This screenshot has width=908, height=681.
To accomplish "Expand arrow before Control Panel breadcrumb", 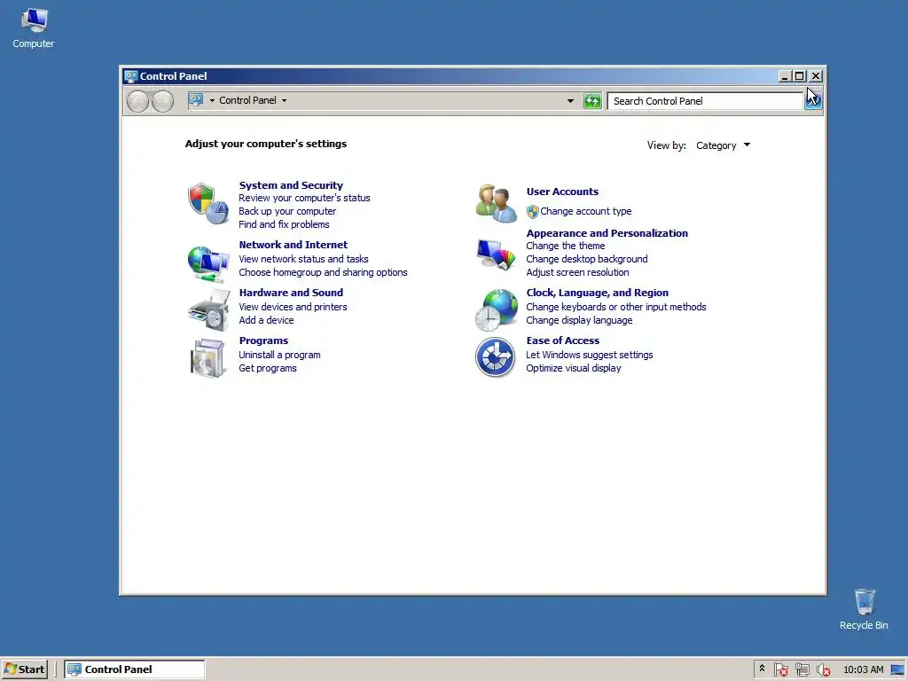I will pyautogui.click(x=212, y=101).
